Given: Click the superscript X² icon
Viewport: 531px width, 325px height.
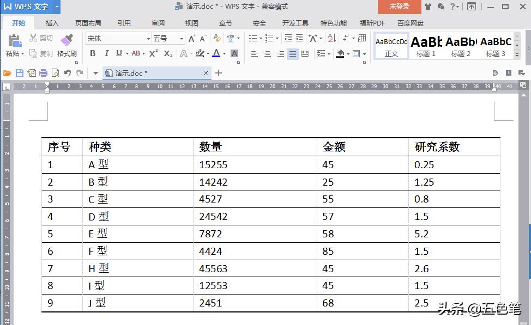Looking at the screenshot, I should pos(153,53).
